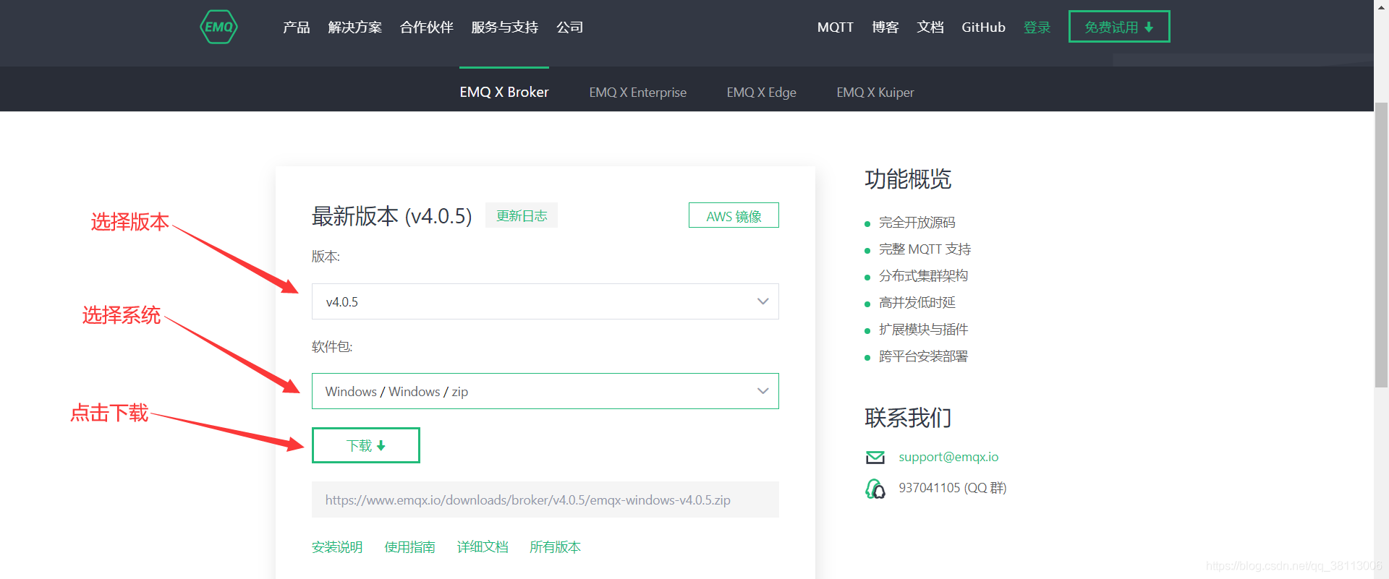Visit the GitHub link
This screenshot has height=579, width=1389.
(x=983, y=27)
